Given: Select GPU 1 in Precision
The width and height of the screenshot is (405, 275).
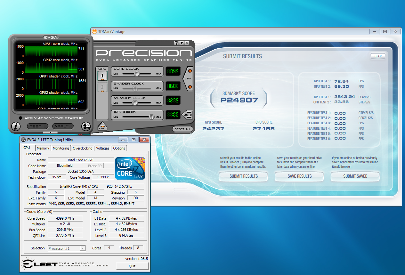Looking at the screenshot, I should (x=102, y=77).
